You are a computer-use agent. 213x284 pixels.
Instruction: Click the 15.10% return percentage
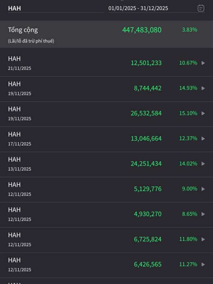pyautogui.click(x=188, y=113)
